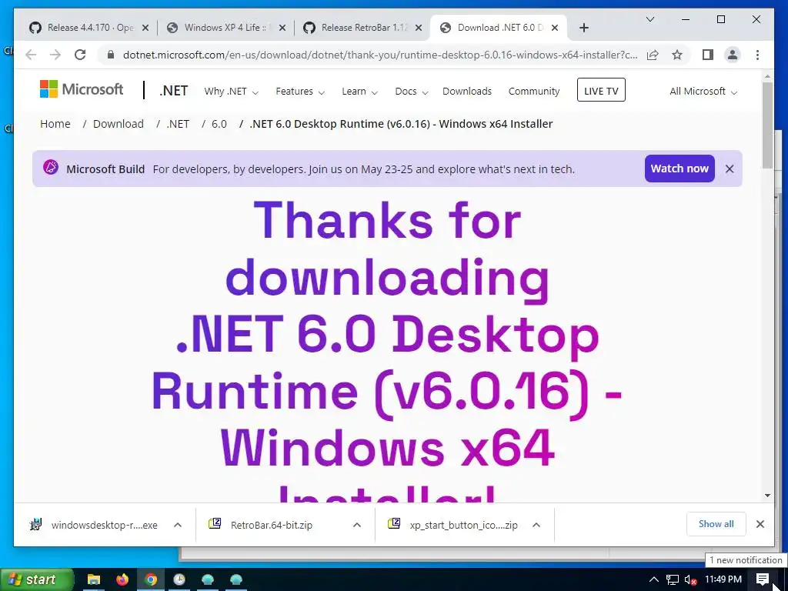This screenshot has width=788, height=591.
Task: Click the Microsoft logo
Action: click(x=82, y=89)
